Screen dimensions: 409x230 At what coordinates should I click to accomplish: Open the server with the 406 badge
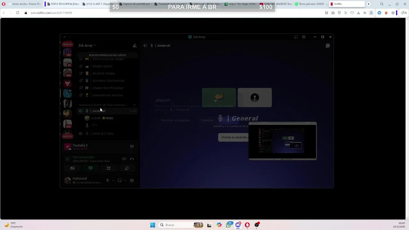click(x=67, y=73)
